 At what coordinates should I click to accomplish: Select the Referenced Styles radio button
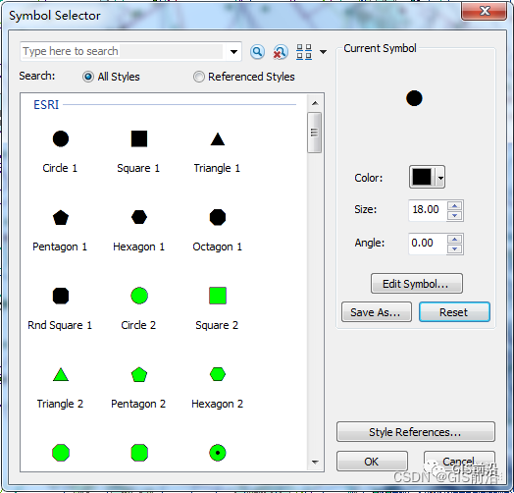199,77
